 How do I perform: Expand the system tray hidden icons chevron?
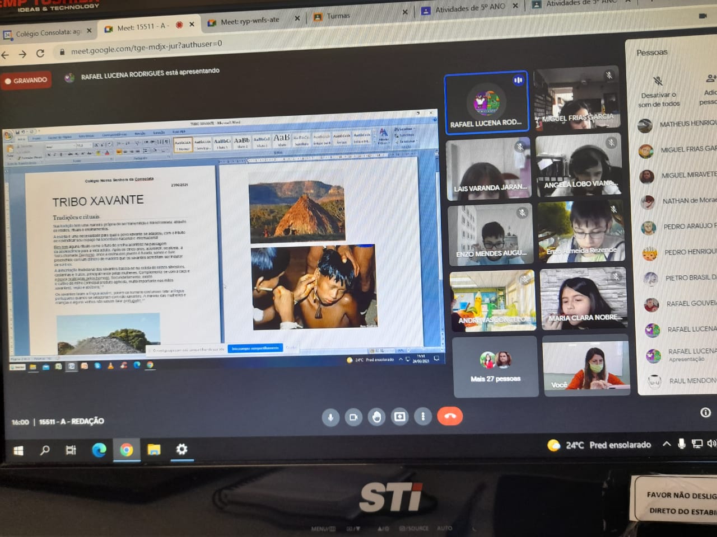667,444
